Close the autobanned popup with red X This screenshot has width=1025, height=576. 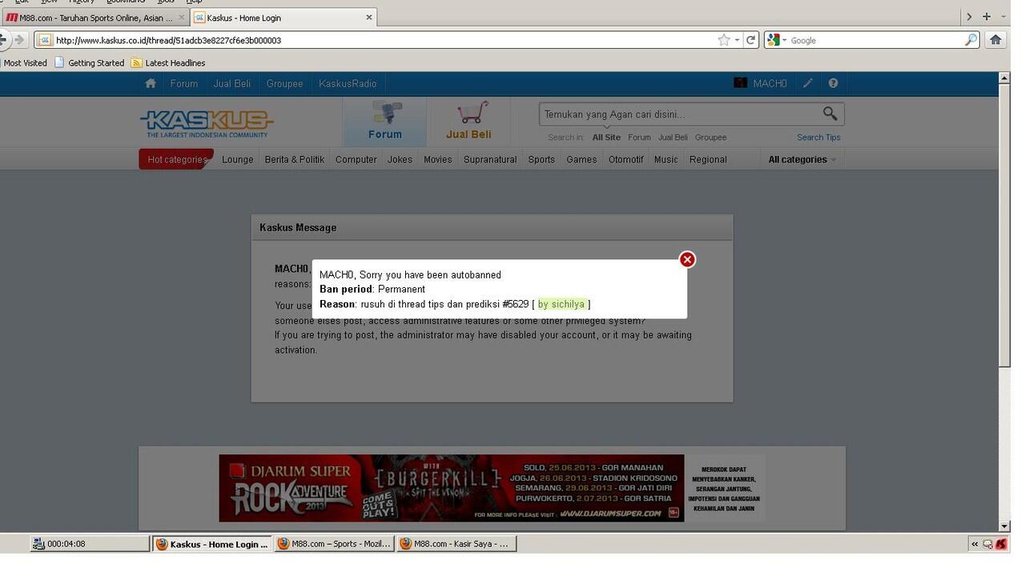687,259
